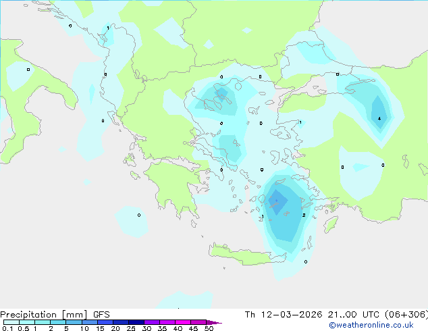Select the 25–30 mm legend swatch
428x331 pixels.
point(136,322)
